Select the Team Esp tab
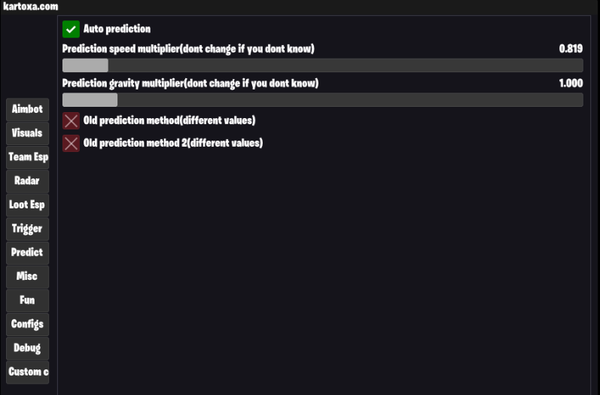The image size is (600, 395). pyautogui.click(x=28, y=157)
